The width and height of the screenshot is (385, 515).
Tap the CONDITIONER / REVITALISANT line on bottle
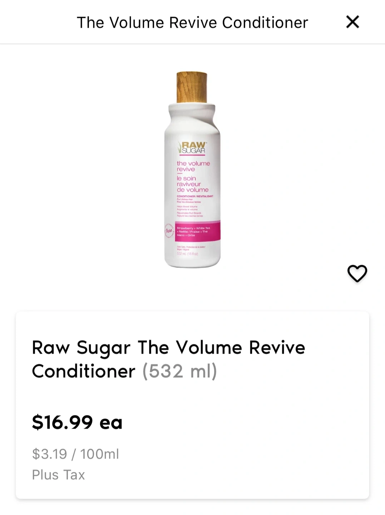[195, 196]
